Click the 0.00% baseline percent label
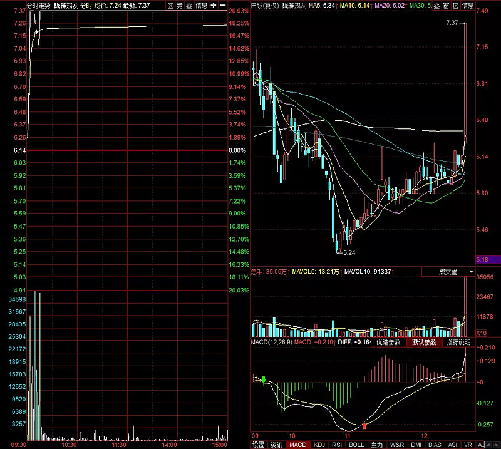 (237, 150)
